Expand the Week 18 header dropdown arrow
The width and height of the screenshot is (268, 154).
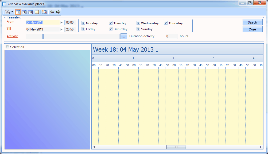click(157, 51)
